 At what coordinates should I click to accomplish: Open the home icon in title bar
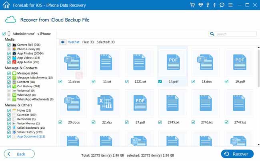pos(6,5)
